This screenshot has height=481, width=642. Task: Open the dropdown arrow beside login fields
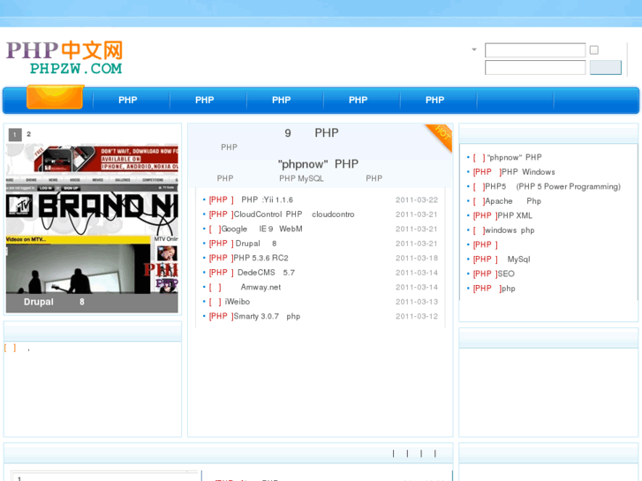(x=474, y=49)
